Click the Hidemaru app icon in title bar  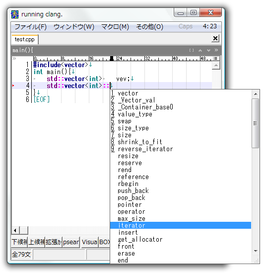[15, 14]
